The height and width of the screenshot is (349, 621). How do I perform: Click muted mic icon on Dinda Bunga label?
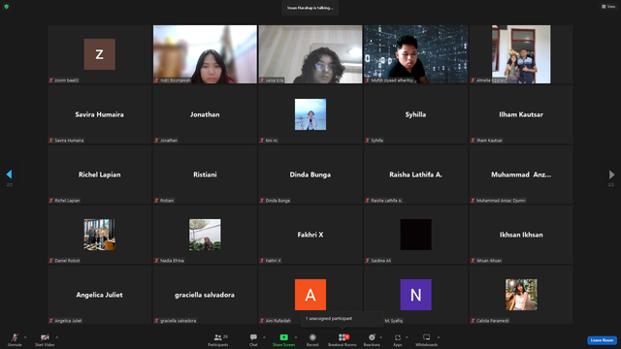[x=262, y=201]
